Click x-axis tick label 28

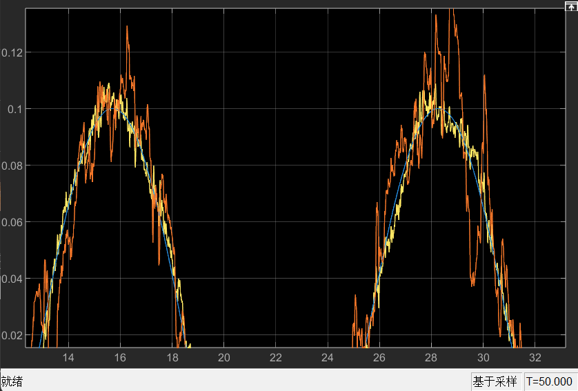click(x=431, y=358)
